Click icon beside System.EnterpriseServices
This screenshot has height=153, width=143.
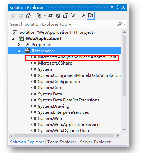click(33, 112)
